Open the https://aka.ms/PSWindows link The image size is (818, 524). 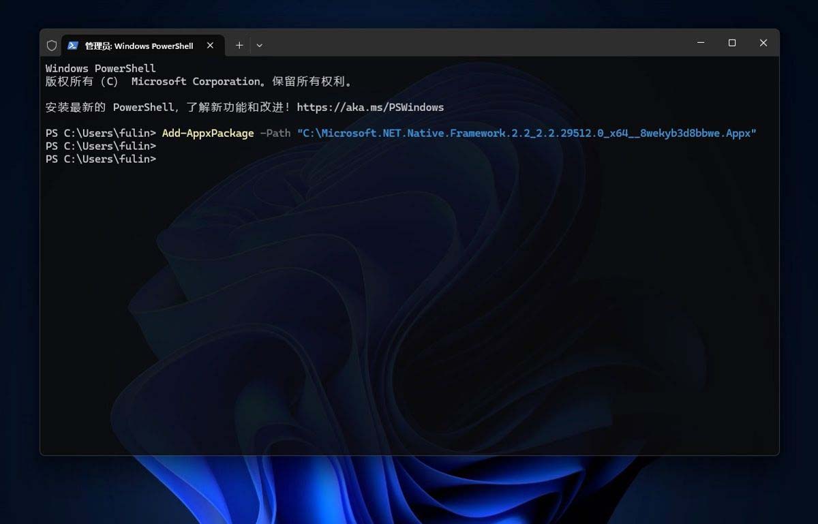370,107
